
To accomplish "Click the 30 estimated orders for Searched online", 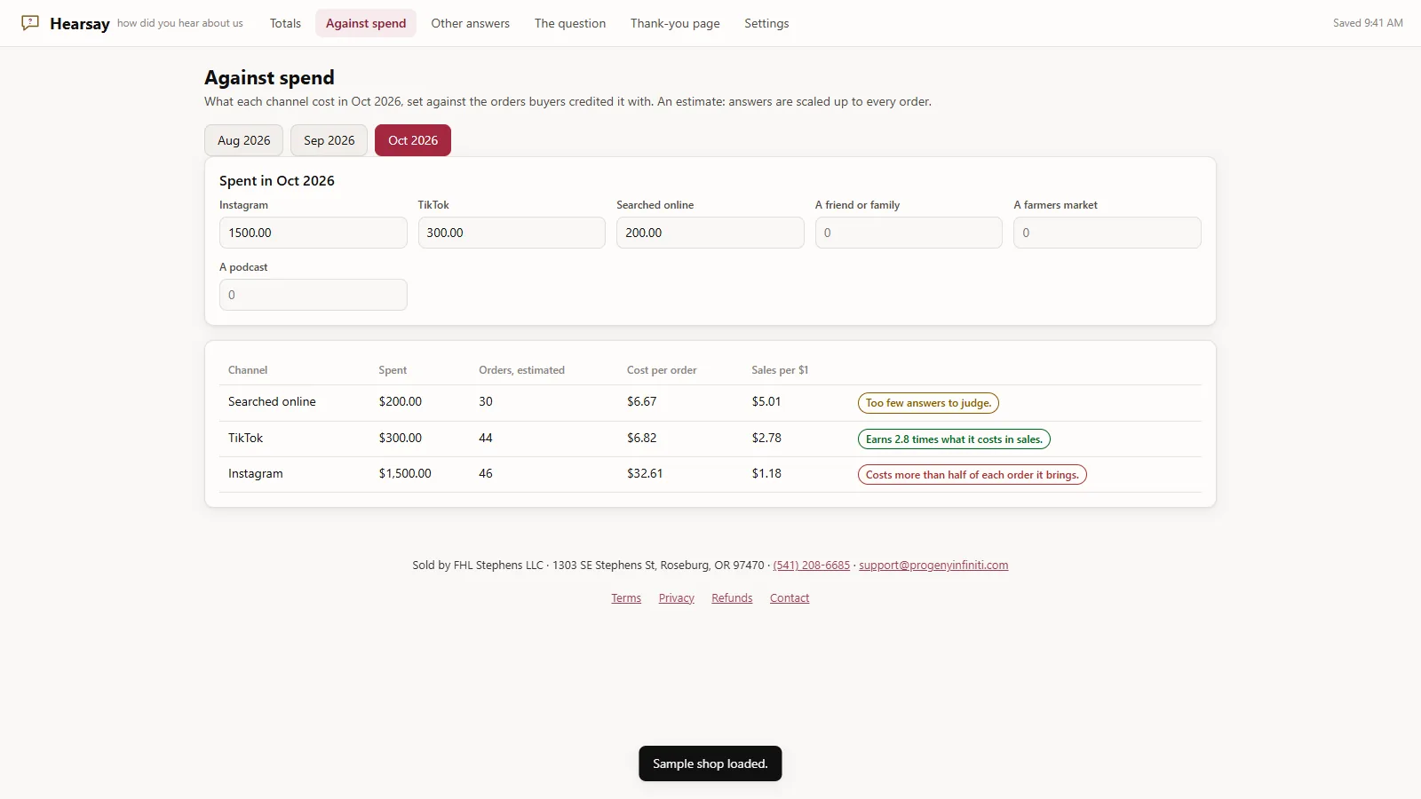I will click(x=486, y=402).
